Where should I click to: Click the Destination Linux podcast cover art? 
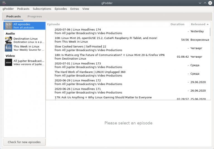(x=8, y=40)
